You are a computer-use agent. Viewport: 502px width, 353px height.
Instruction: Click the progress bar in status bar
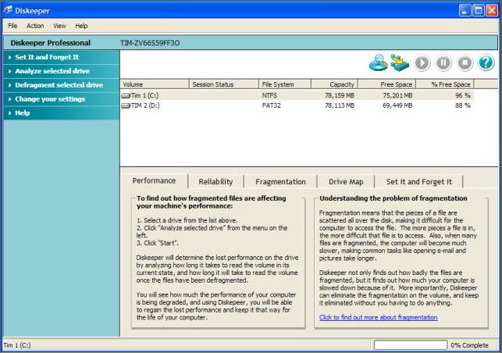point(411,345)
